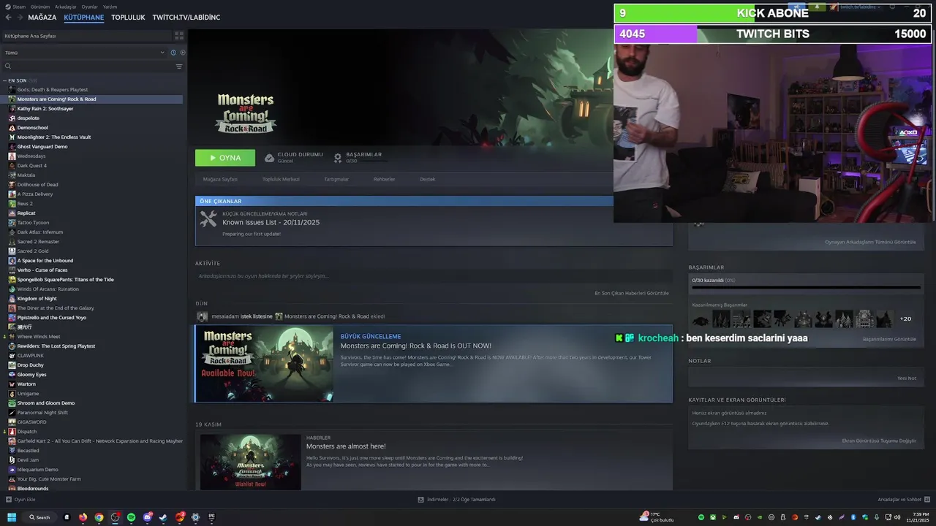Open Steam from the taskbar

pyautogui.click(x=163, y=517)
